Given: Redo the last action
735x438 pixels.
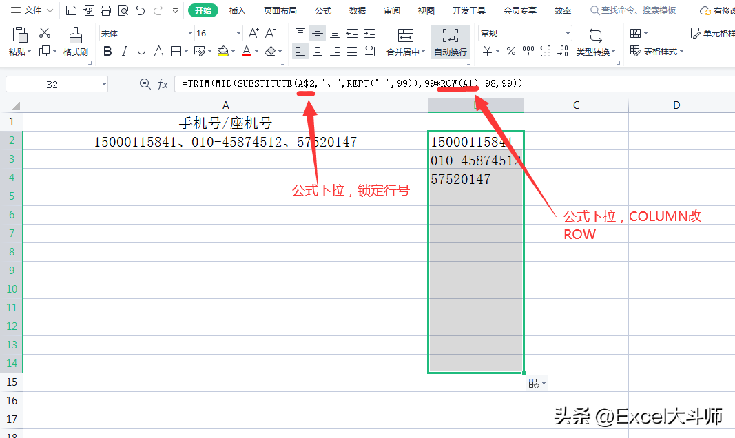Looking at the screenshot, I should [x=158, y=10].
